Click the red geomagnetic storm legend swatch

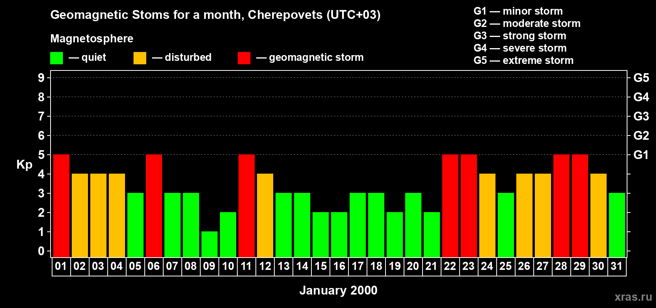[x=244, y=58]
